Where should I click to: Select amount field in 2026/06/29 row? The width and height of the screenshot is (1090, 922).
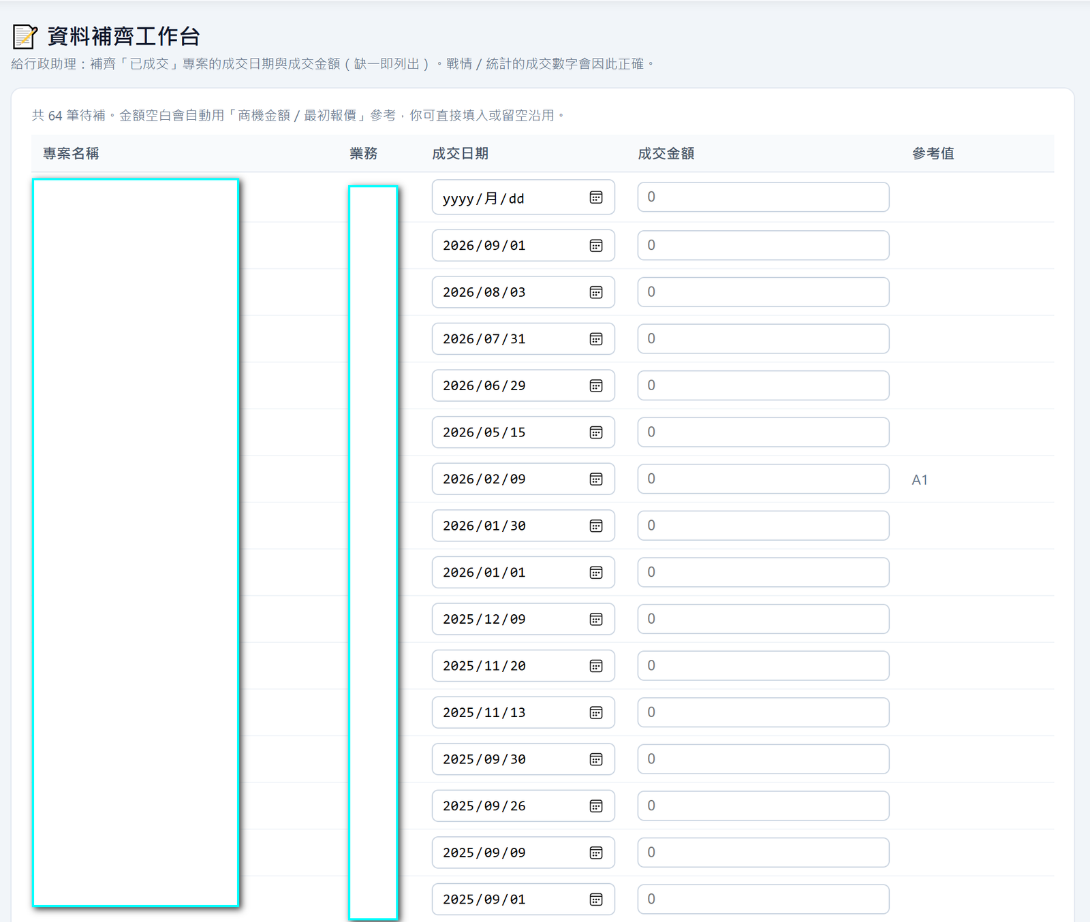tap(763, 385)
